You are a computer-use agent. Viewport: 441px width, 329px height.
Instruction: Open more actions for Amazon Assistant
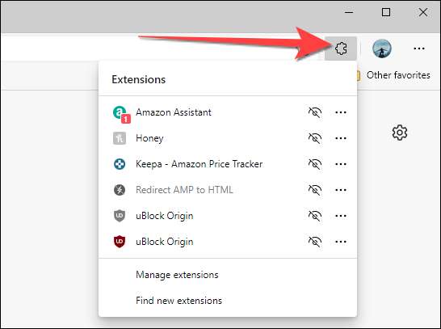tap(341, 112)
